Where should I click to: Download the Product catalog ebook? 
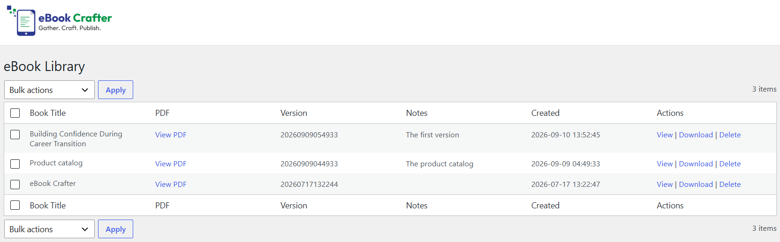(x=696, y=164)
